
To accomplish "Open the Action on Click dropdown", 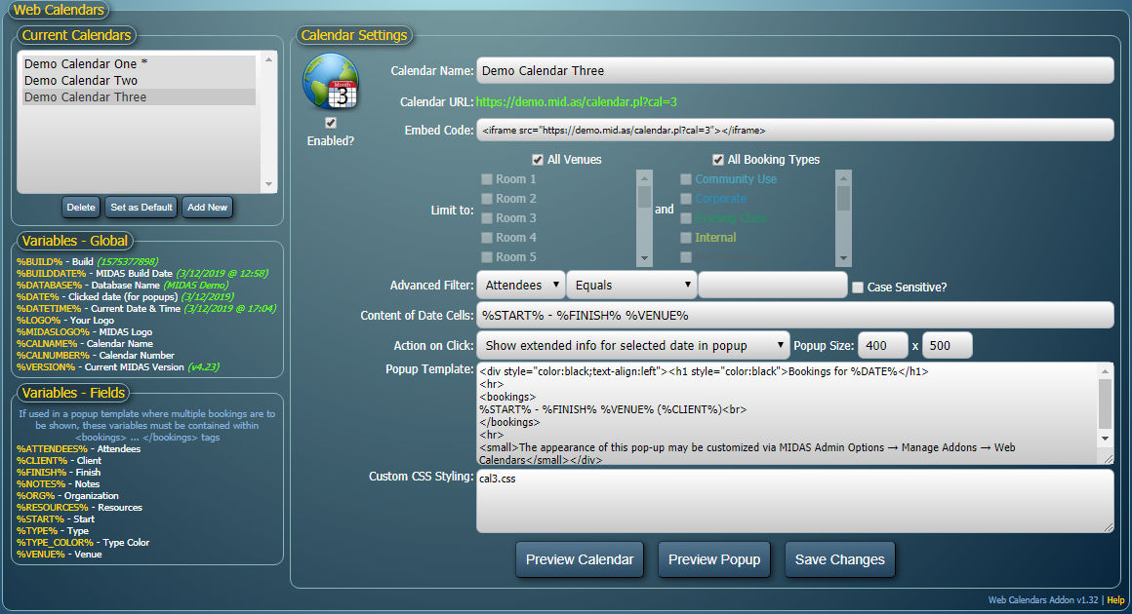I will coord(633,345).
